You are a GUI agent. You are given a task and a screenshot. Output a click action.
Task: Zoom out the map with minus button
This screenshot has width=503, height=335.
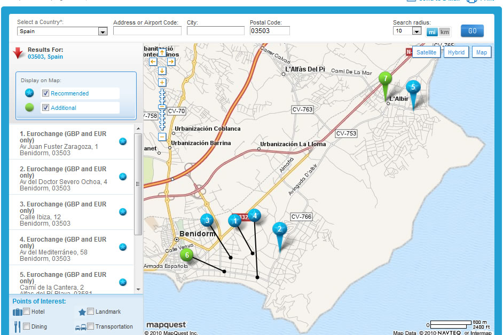click(162, 137)
